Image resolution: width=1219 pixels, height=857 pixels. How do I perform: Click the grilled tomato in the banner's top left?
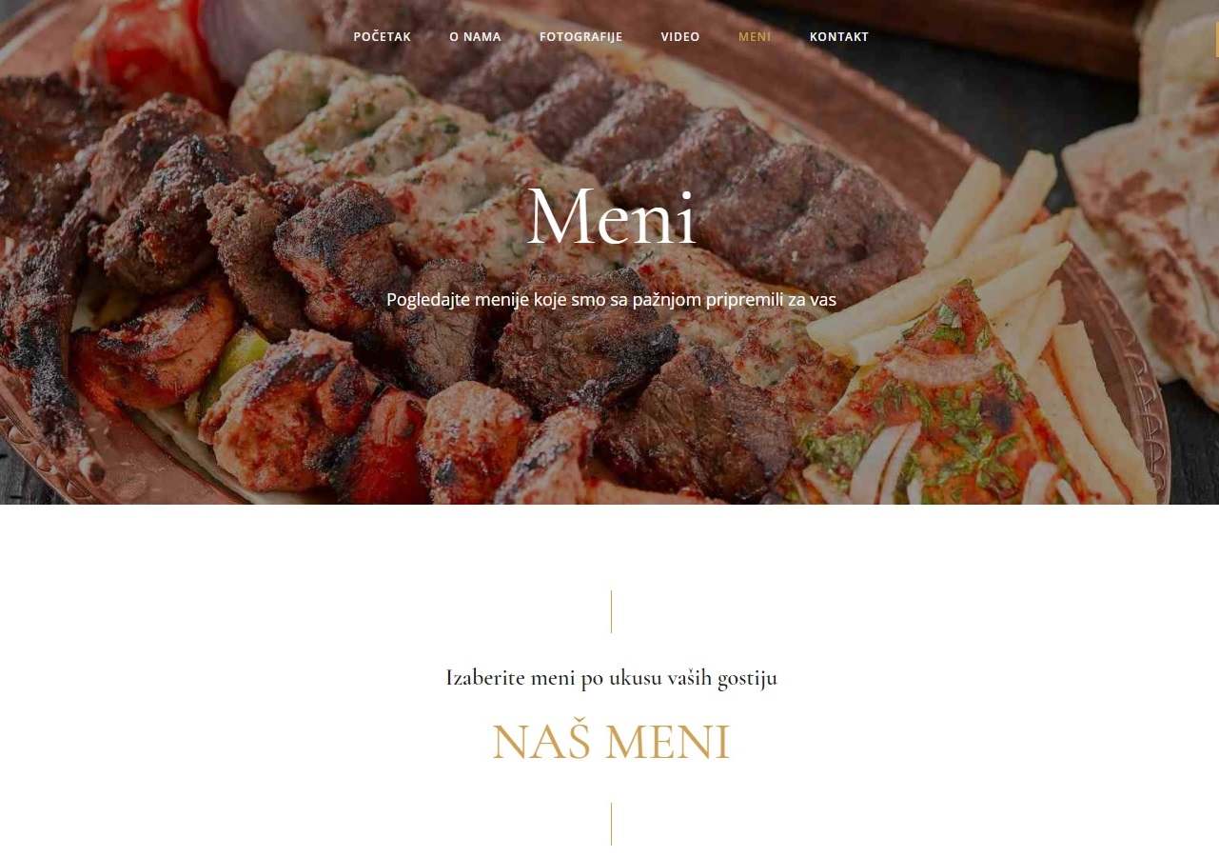tap(152, 48)
